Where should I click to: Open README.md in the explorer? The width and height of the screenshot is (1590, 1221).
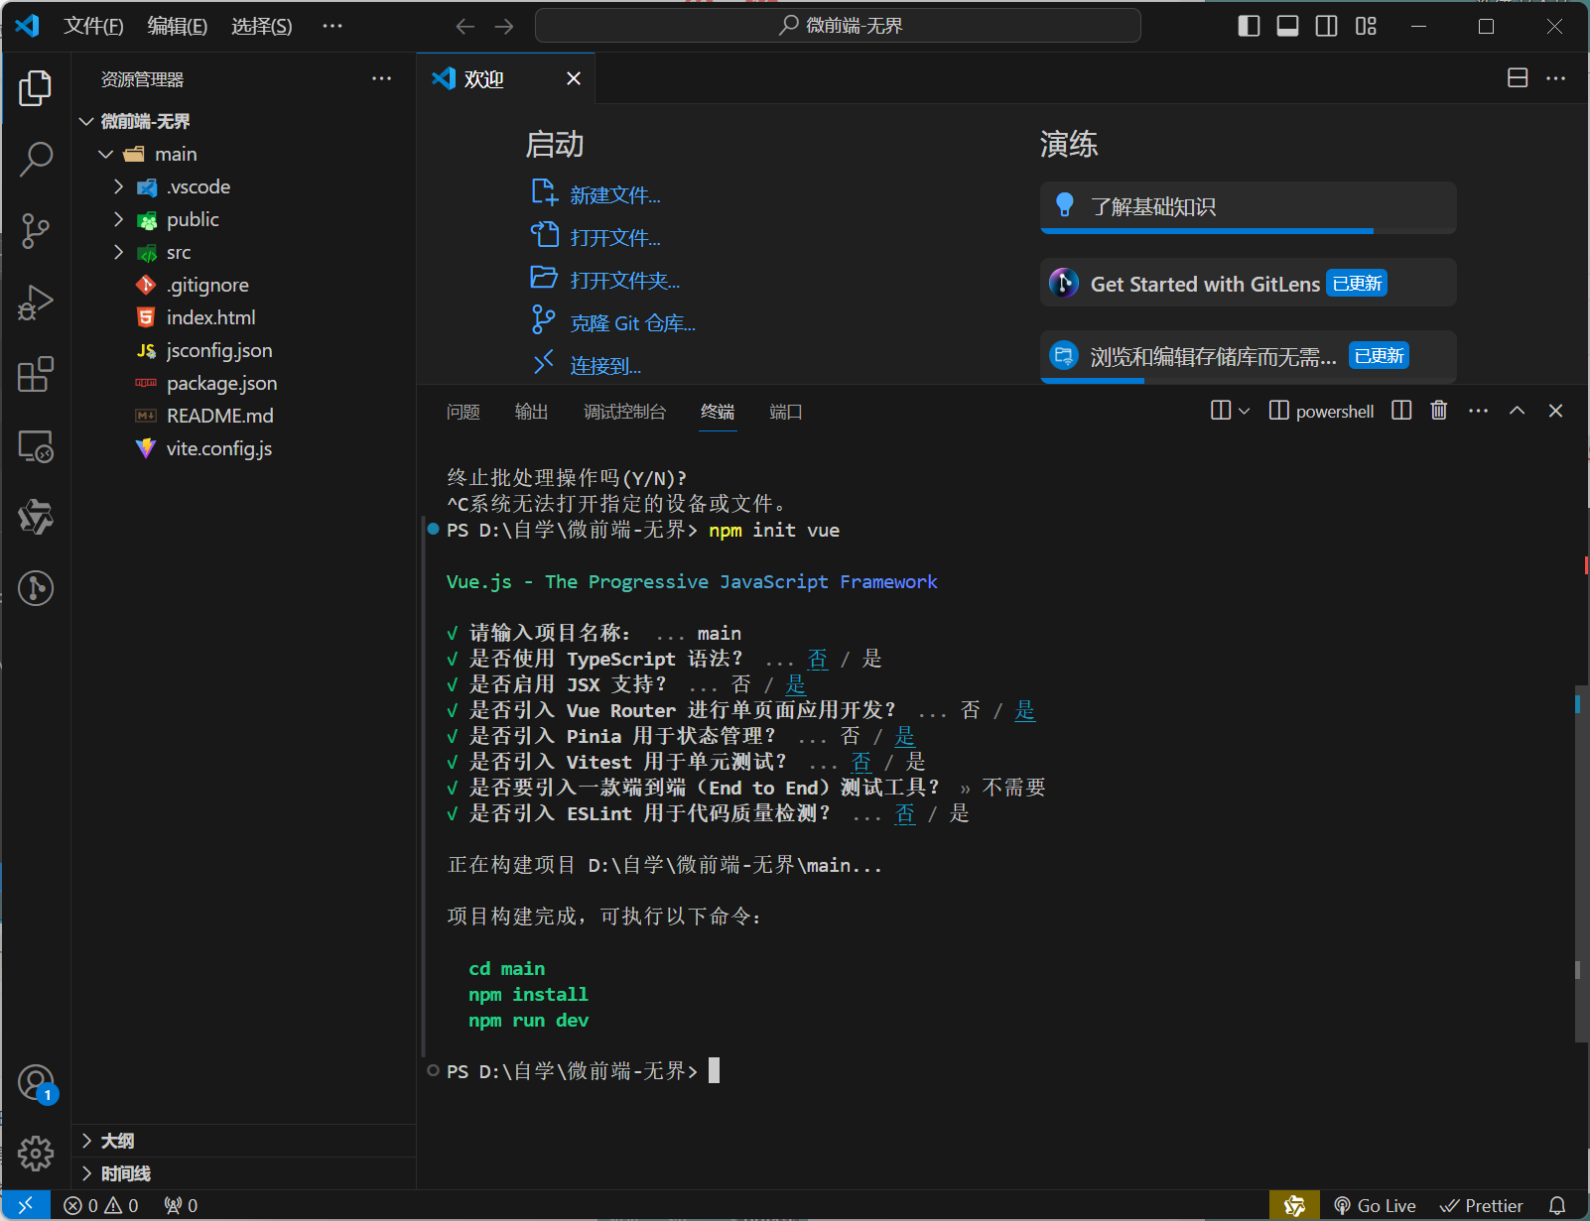click(219, 416)
